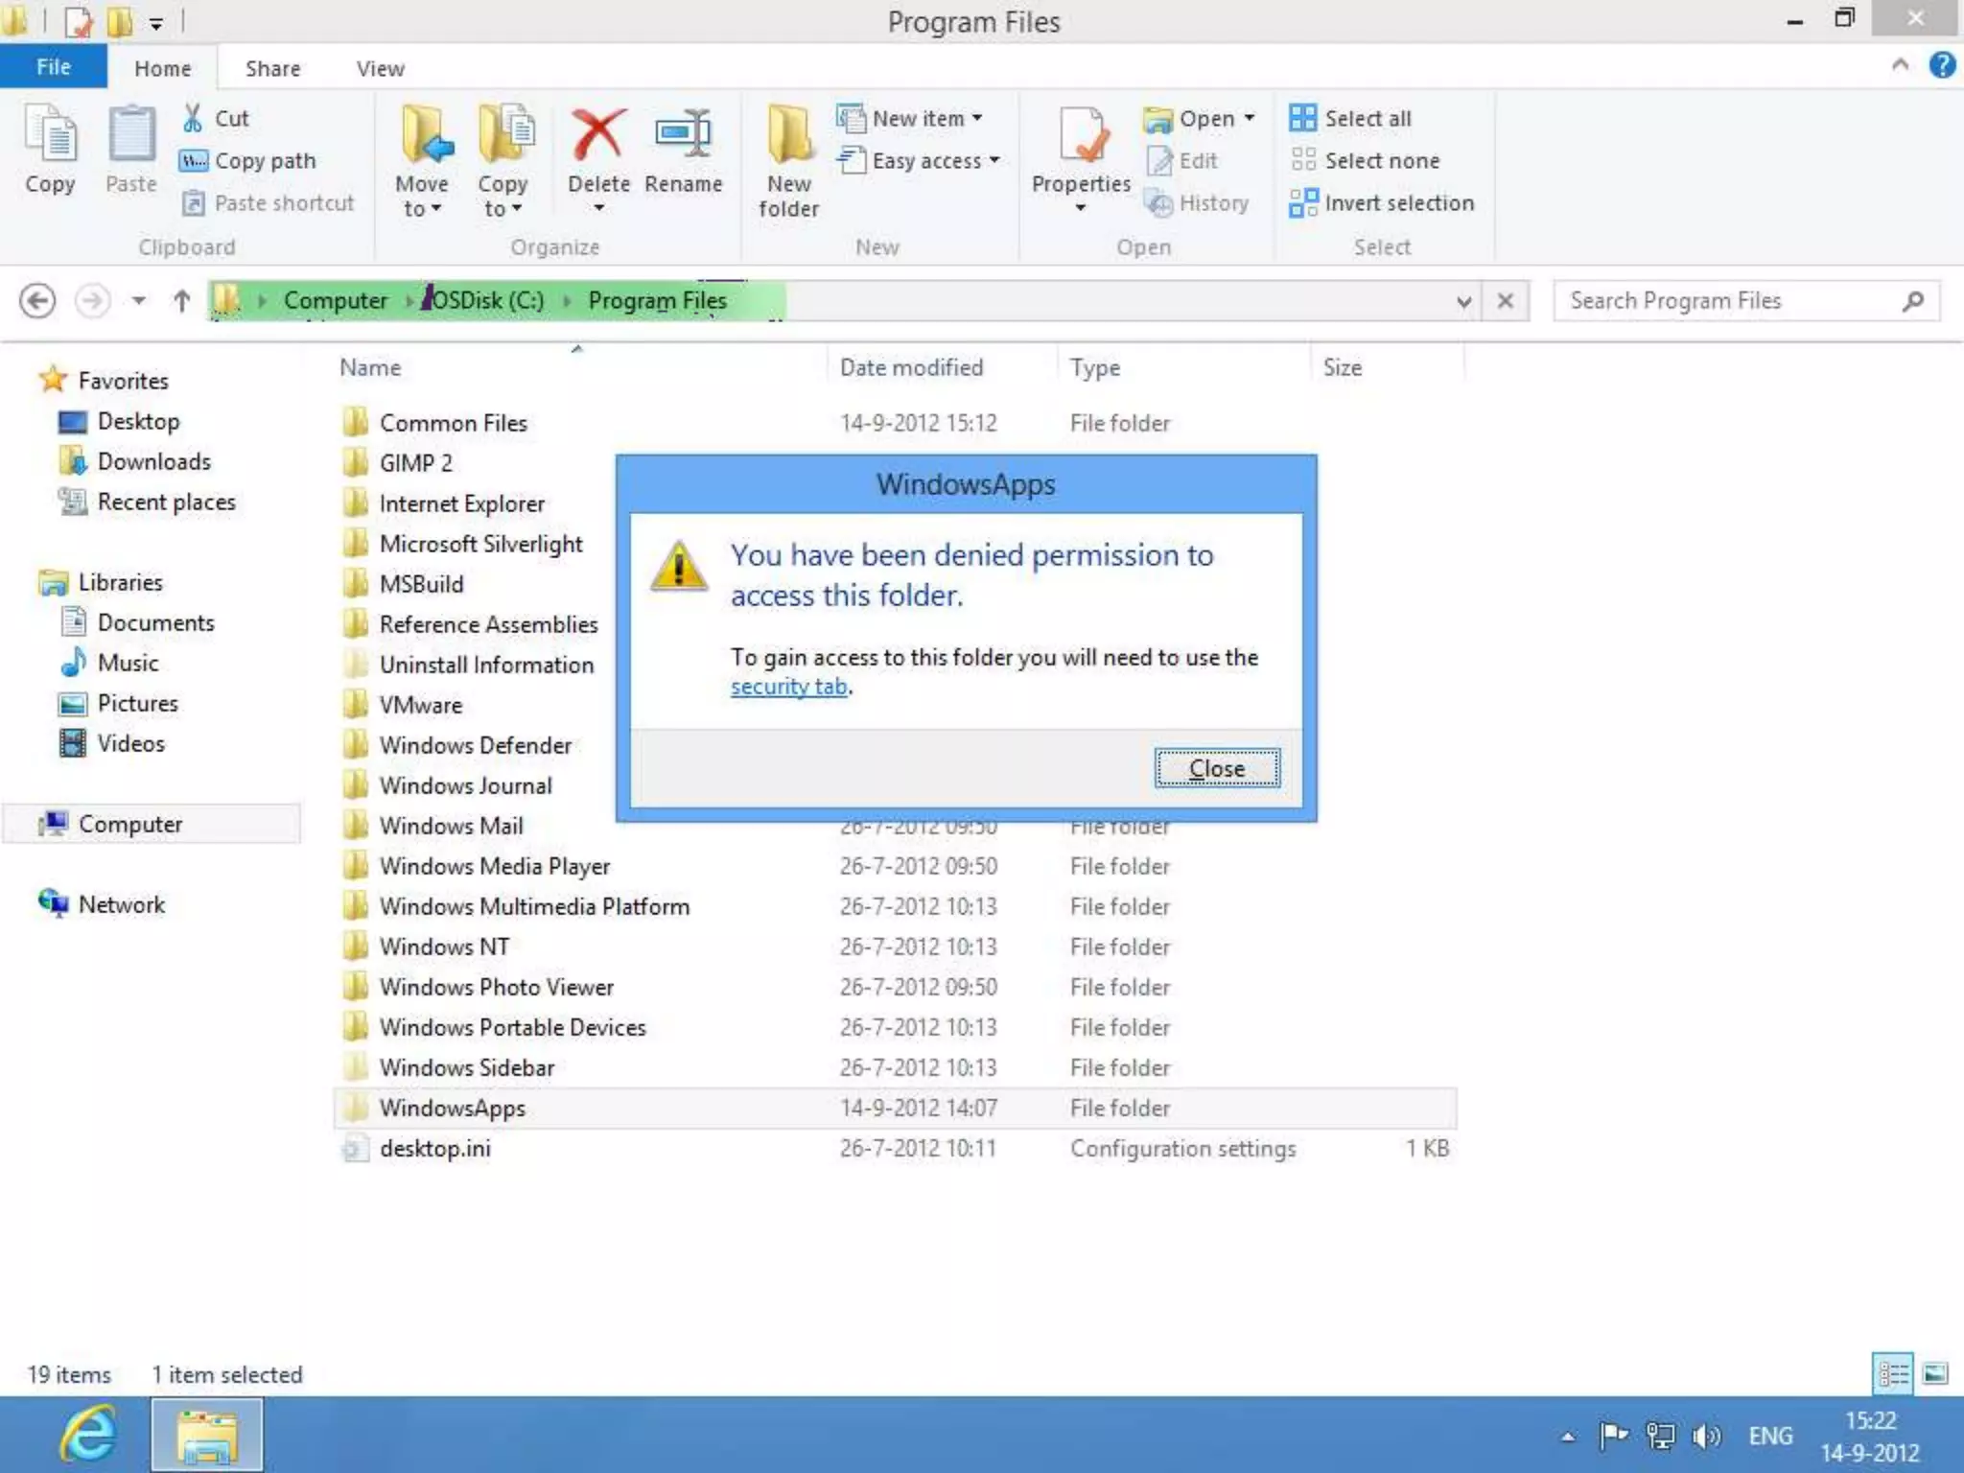
Task: Click the Edit command in Open group
Action: coord(1183,160)
